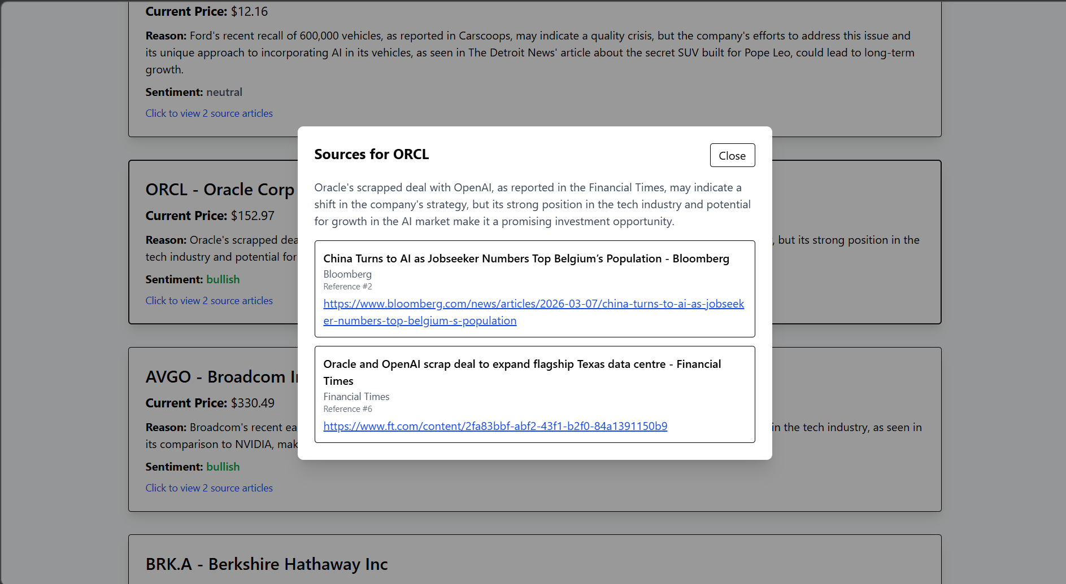
Task: Select the 'Sources for ORCL' dialog heading
Action: click(x=371, y=154)
